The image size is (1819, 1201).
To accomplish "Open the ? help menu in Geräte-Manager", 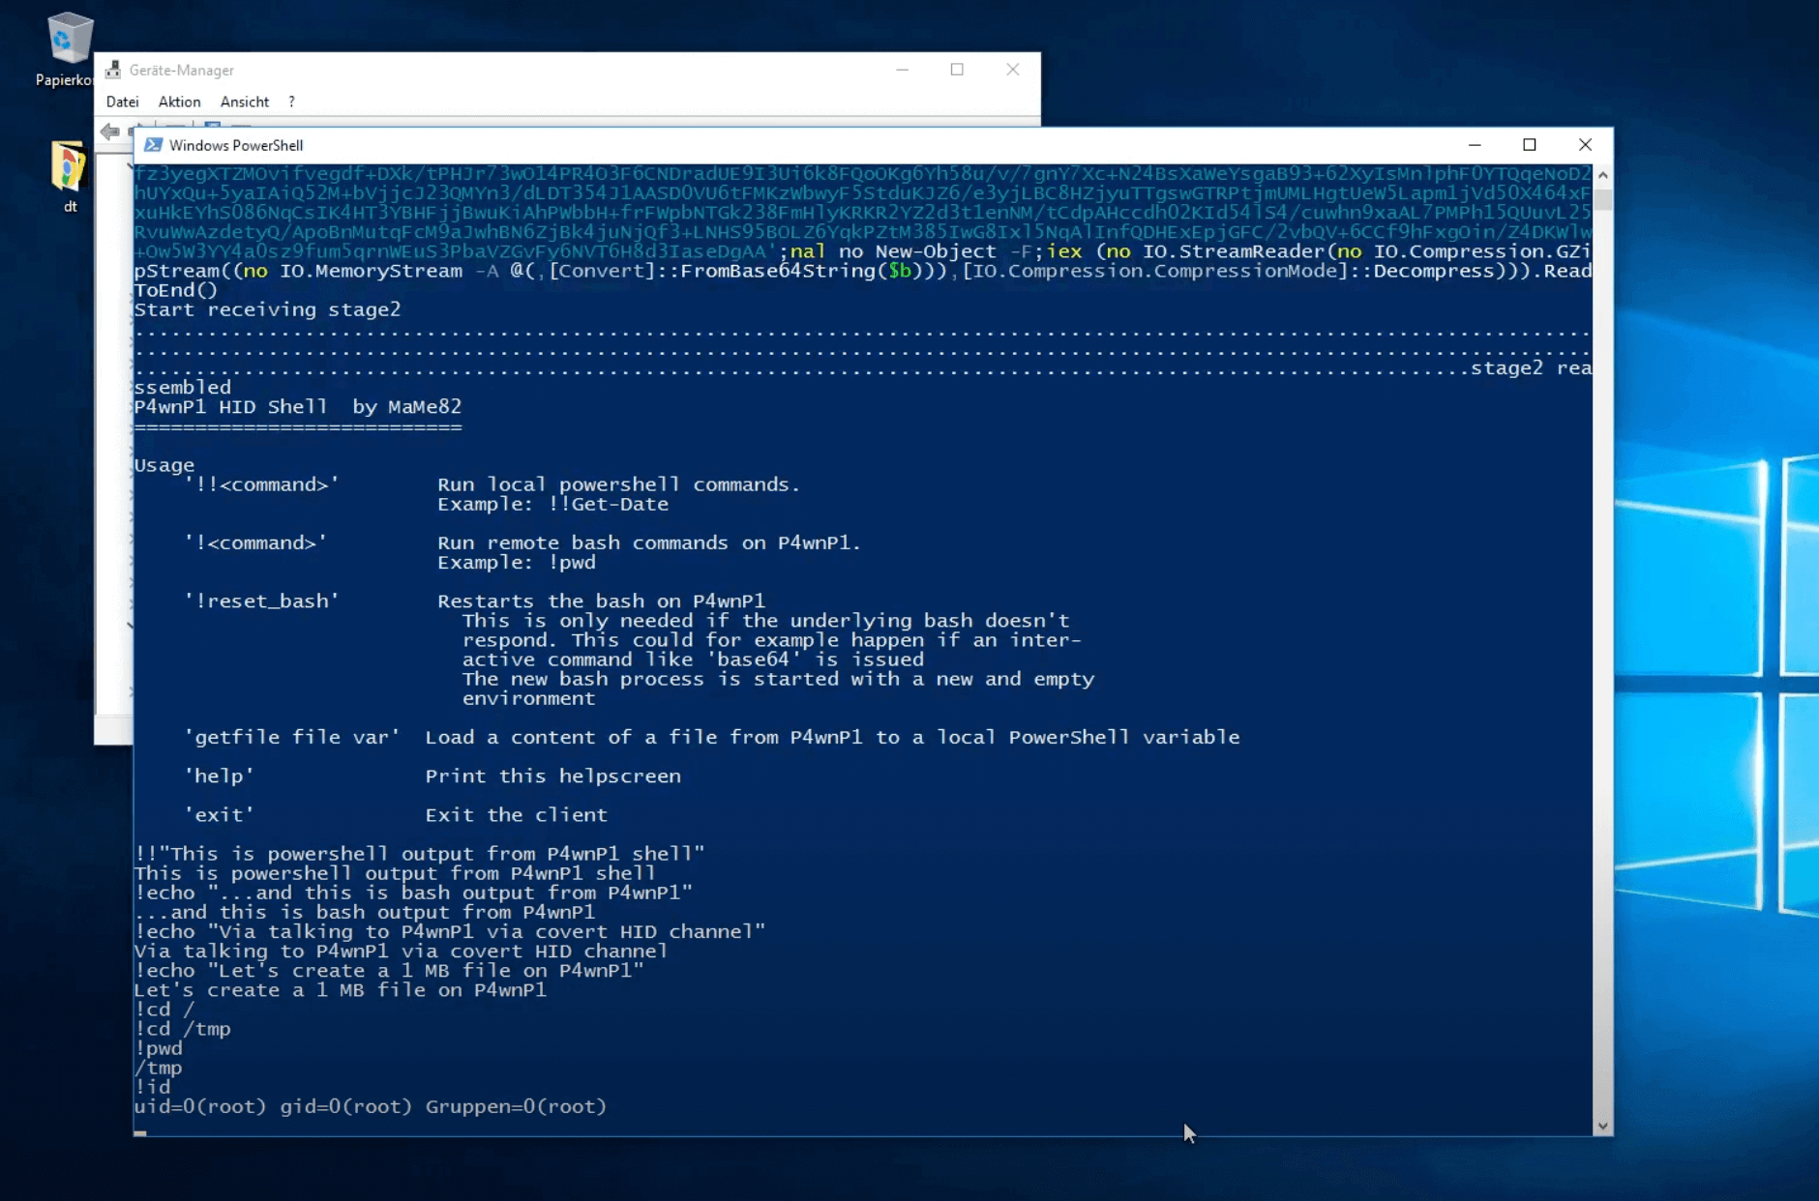I will [291, 102].
